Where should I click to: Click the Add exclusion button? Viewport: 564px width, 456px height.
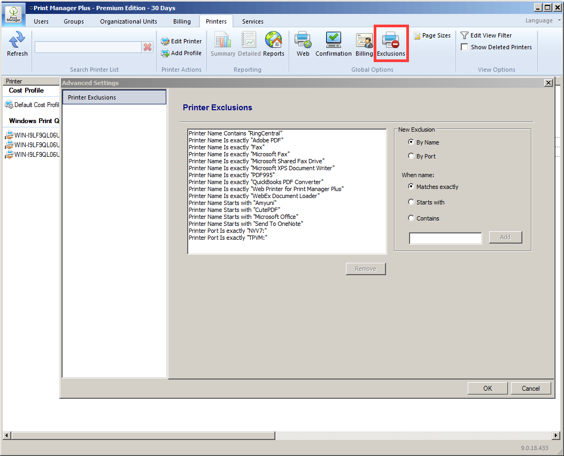click(505, 237)
